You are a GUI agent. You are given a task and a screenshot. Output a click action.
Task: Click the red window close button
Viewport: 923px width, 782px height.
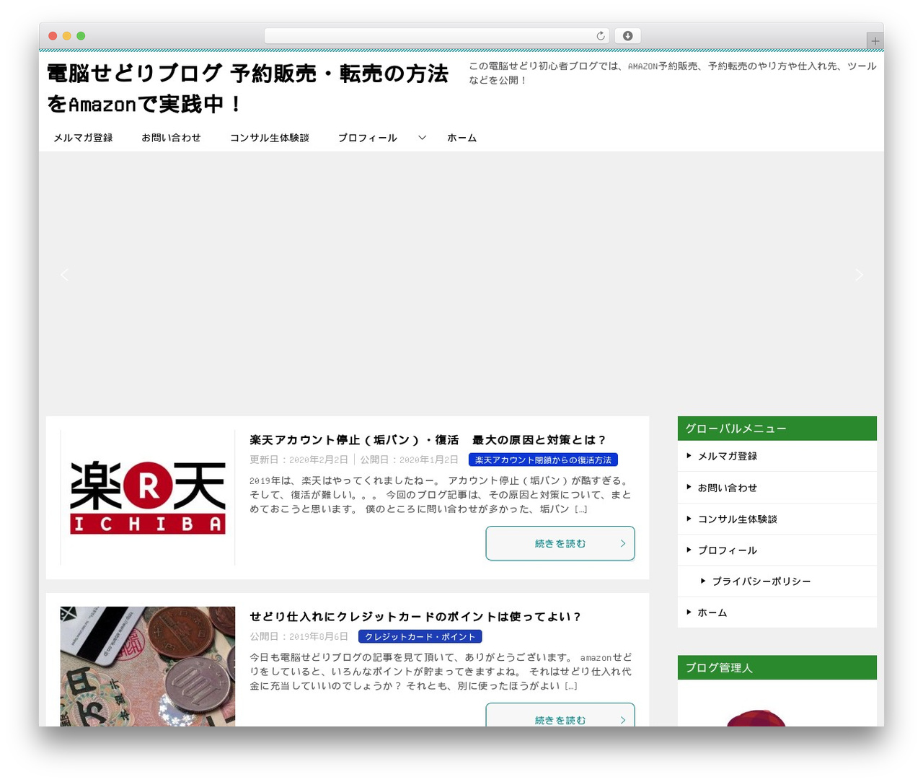pyautogui.click(x=53, y=36)
